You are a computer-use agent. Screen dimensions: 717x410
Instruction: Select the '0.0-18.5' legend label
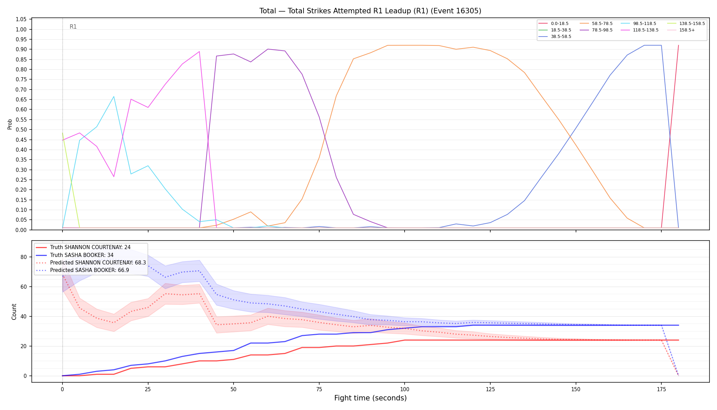[x=560, y=24]
